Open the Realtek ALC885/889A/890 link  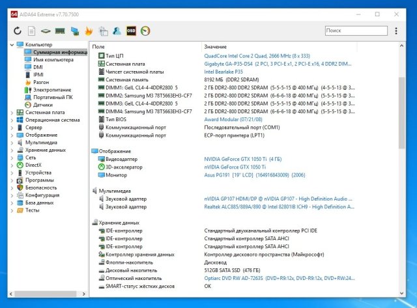tap(280, 207)
